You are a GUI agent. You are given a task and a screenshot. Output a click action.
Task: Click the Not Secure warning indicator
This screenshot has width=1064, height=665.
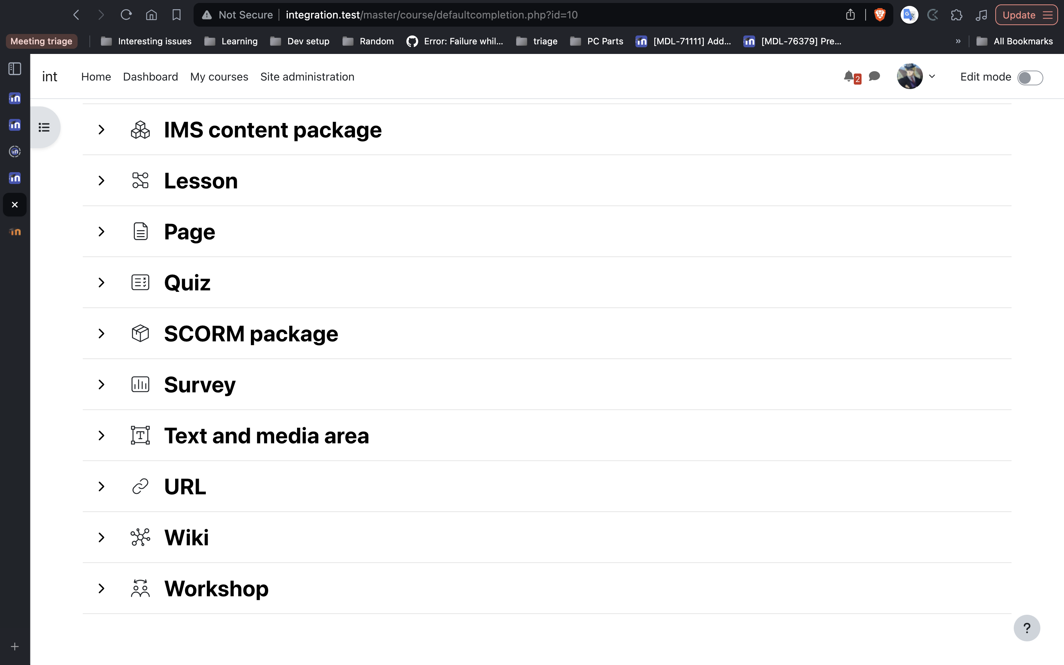(x=237, y=15)
